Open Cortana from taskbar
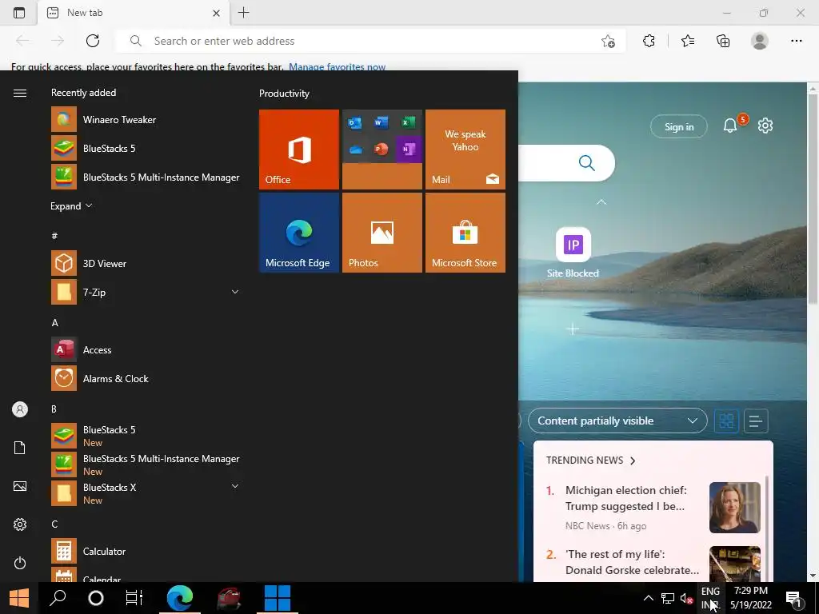 (x=96, y=598)
